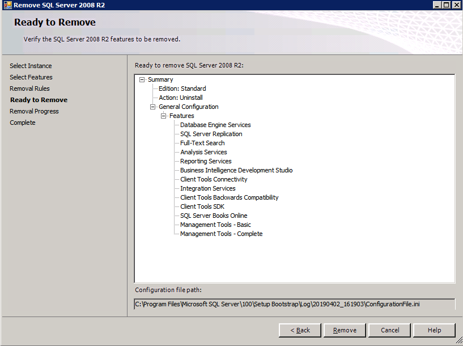Select Business Intelligence Development Studio row
The width and height of the screenshot is (463, 346).
coord(236,171)
